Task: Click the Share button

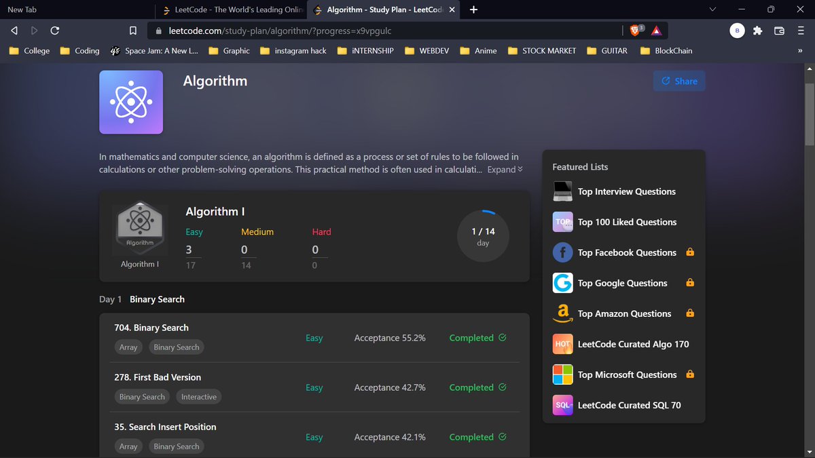Action: [x=678, y=81]
